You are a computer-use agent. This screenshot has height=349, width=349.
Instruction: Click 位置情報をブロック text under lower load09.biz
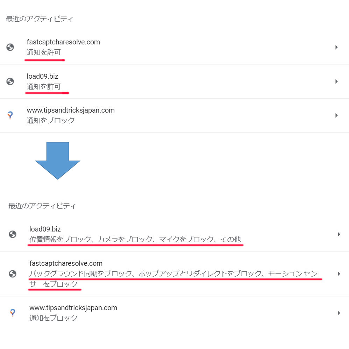60,239
